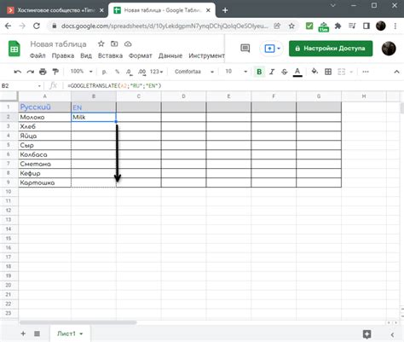Star the Новая таблица document
The height and width of the screenshot is (342, 404).
(101, 43)
